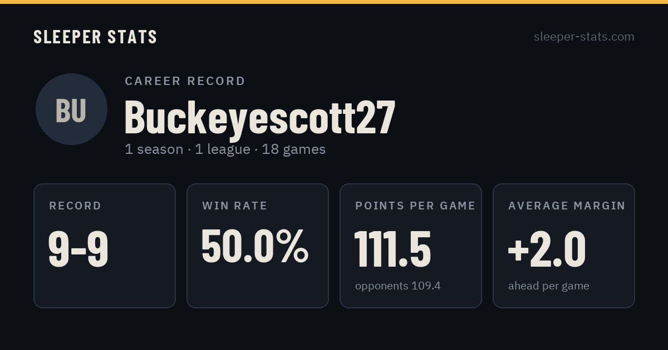Open the SLEEPER STATS logo

click(x=95, y=37)
